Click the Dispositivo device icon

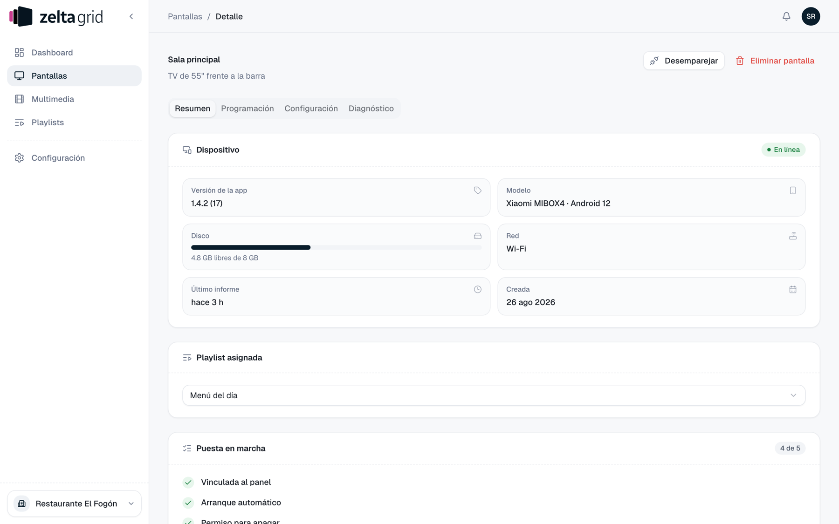[187, 150]
